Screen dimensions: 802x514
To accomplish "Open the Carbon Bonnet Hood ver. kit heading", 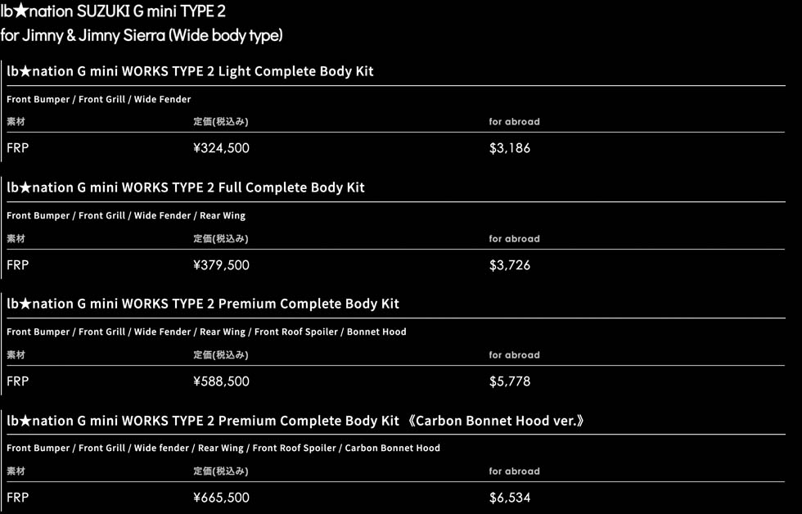I will [x=295, y=421].
